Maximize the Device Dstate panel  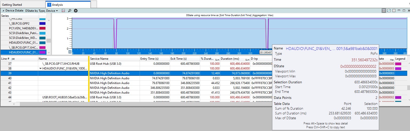(404, 11)
